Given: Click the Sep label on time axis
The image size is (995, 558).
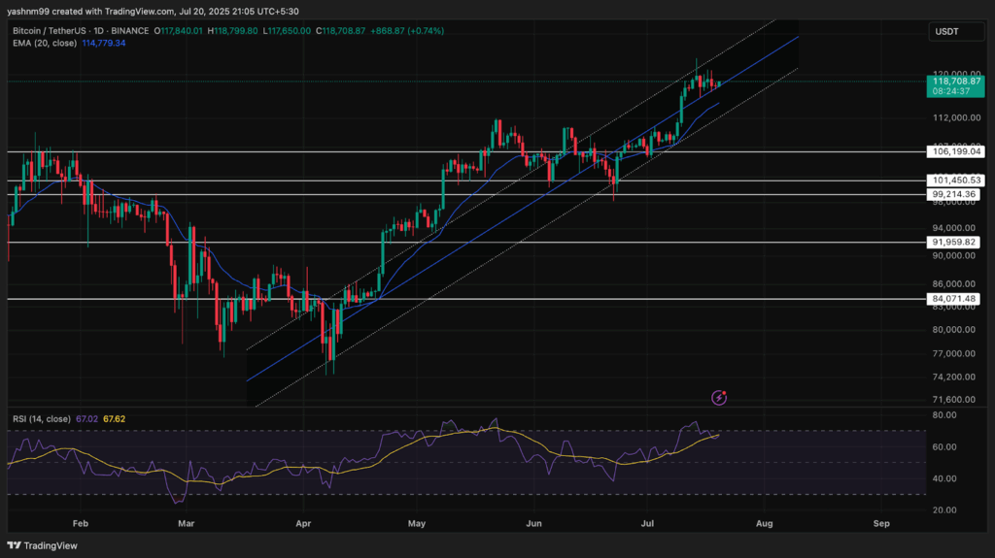Looking at the screenshot, I should click(x=881, y=524).
